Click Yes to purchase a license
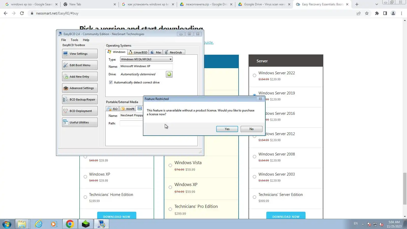Screen dimensions: 407x229 (227, 129)
